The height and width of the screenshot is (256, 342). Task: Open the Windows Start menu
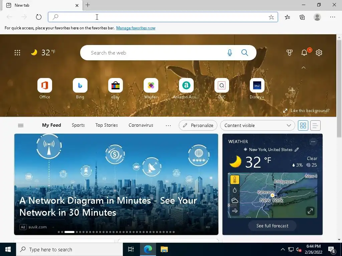pyautogui.click(x=8, y=249)
